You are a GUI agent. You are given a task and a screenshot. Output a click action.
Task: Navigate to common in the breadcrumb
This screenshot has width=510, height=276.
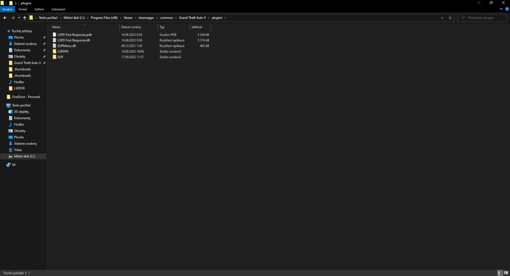pyautogui.click(x=166, y=18)
